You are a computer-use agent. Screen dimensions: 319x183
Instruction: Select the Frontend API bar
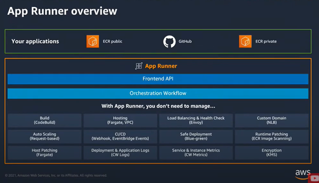[x=158, y=79]
